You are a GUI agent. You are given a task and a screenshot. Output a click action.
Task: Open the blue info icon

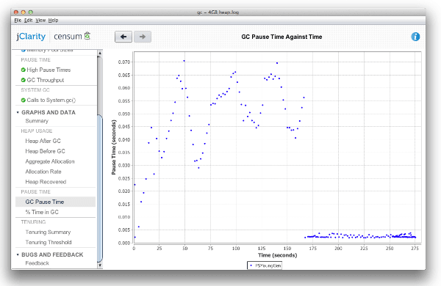(415, 37)
